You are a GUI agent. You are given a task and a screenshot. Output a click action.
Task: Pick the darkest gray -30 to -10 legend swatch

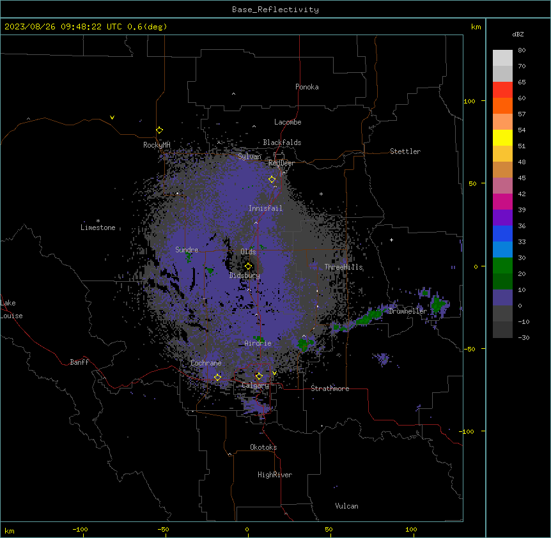pyautogui.click(x=502, y=330)
